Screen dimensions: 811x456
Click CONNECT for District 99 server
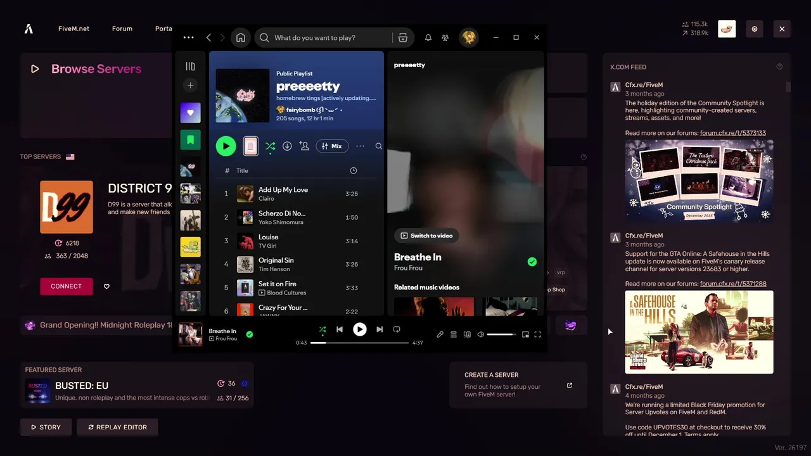pos(67,286)
